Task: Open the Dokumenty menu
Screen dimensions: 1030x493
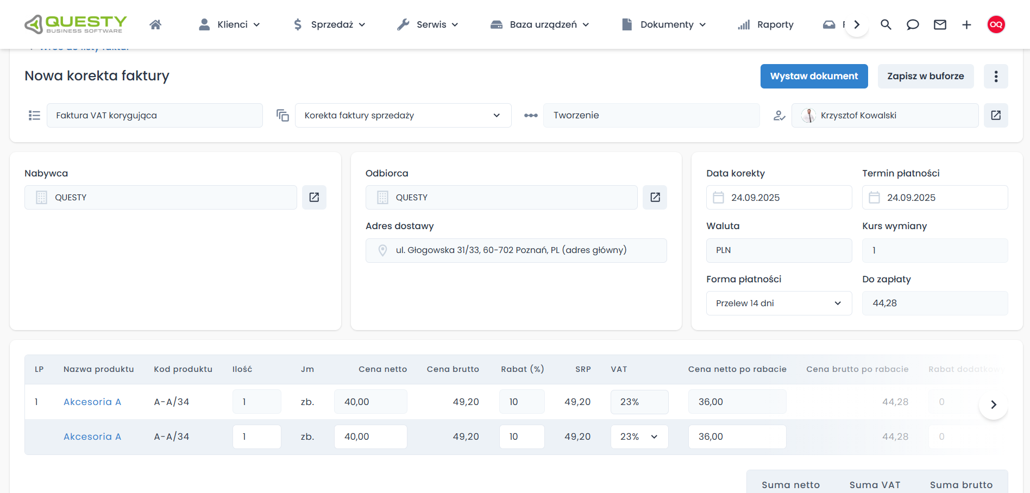Action: (x=664, y=24)
